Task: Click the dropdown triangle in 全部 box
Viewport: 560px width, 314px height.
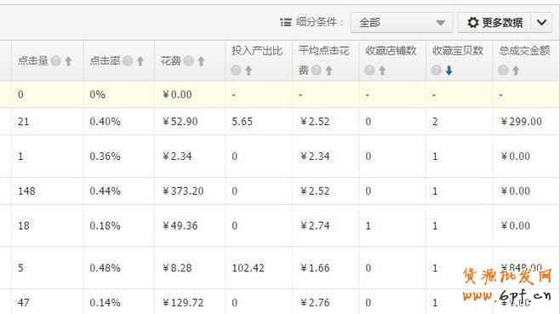Action: click(440, 23)
